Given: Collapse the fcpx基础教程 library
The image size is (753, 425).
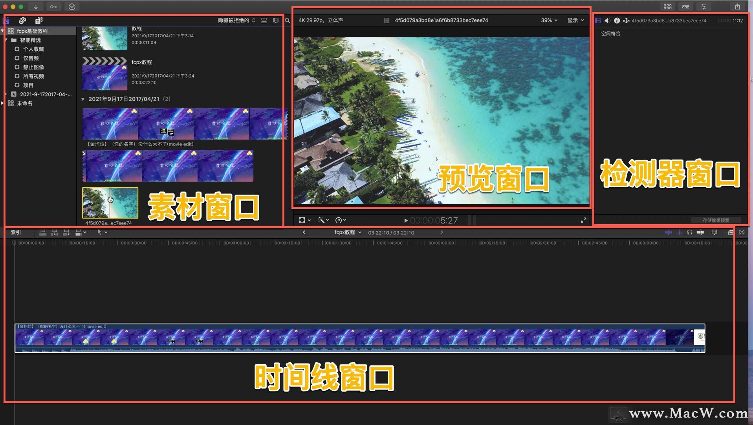Looking at the screenshot, I should [3, 31].
